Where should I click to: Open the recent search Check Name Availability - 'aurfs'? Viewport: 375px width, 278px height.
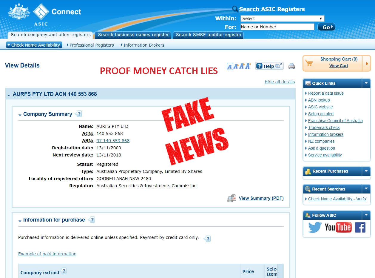337,199
